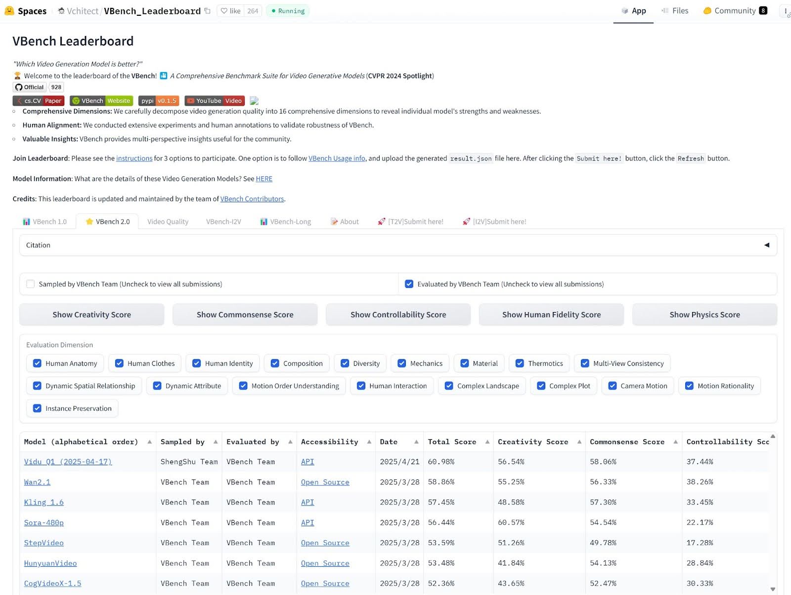
Task: Open the instructions link
Action: click(x=134, y=159)
